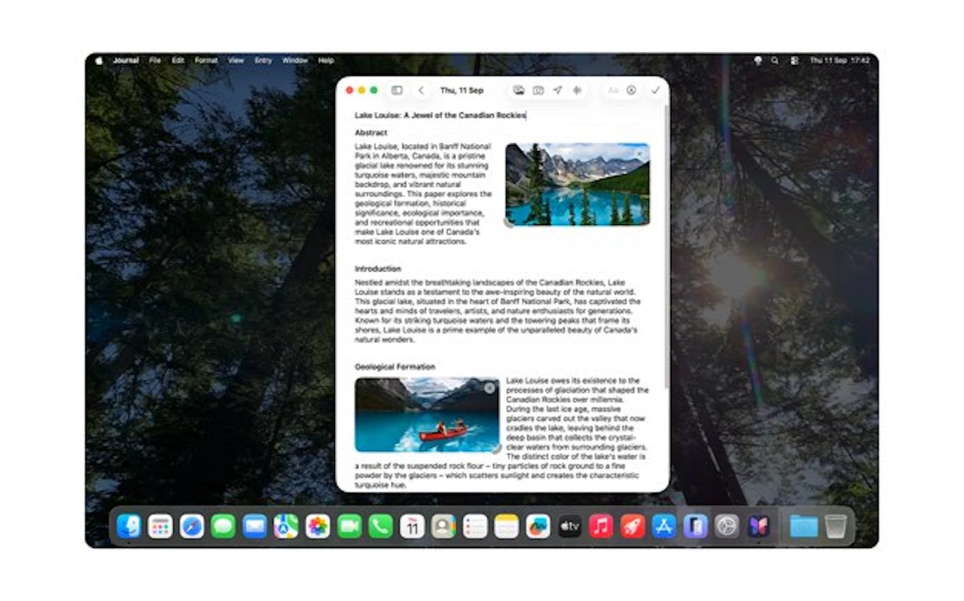
Task: Open the camera to take a photo
Action: (x=538, y=90)
